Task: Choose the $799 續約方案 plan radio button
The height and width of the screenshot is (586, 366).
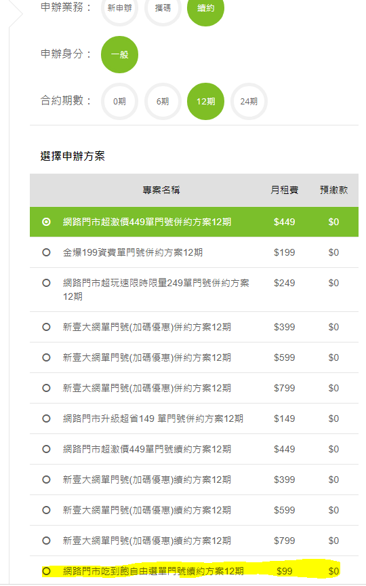Action: coord(46,541)
